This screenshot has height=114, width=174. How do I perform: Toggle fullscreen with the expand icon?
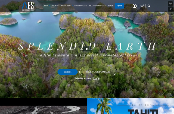171,95
